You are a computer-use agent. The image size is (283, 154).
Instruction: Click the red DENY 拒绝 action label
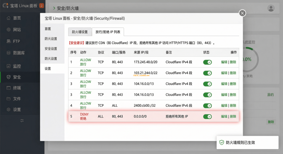point(84,117)
